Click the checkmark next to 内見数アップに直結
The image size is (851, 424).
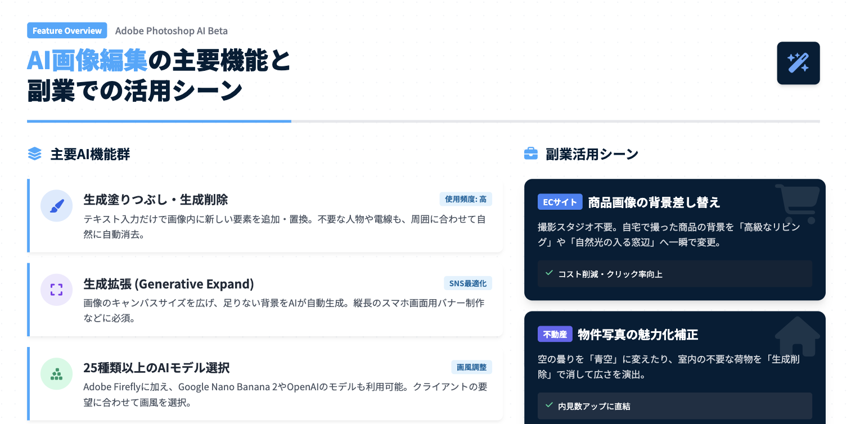pos(549,405)
